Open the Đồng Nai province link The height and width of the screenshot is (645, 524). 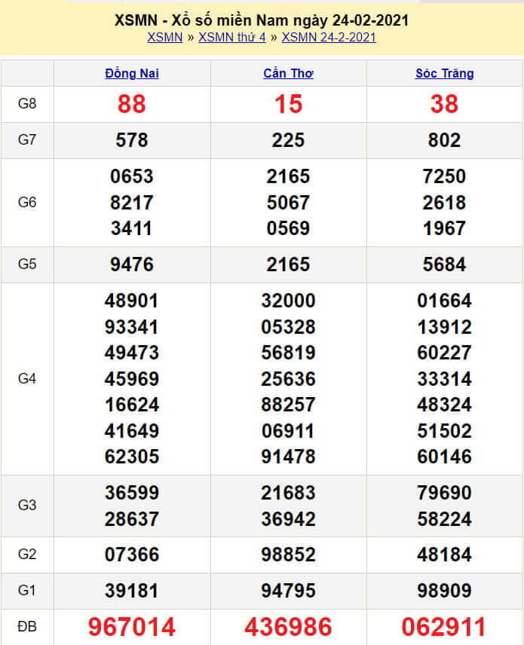tap(132, 73)
